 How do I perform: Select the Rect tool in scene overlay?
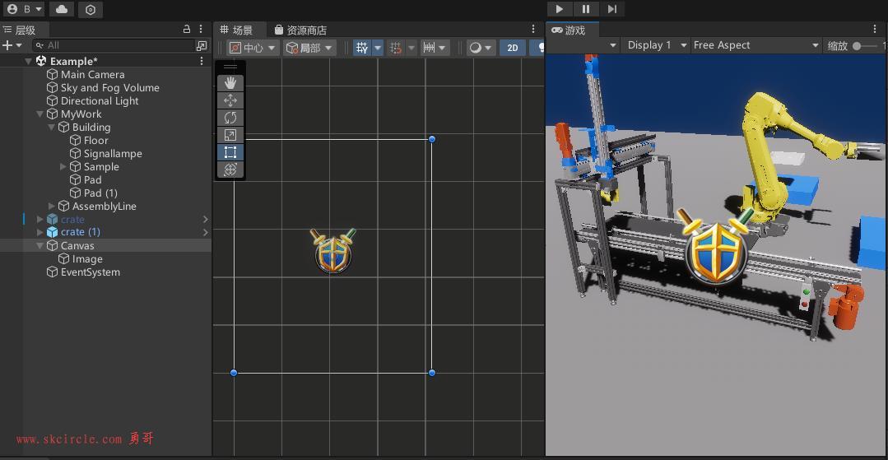click(230, 152)
